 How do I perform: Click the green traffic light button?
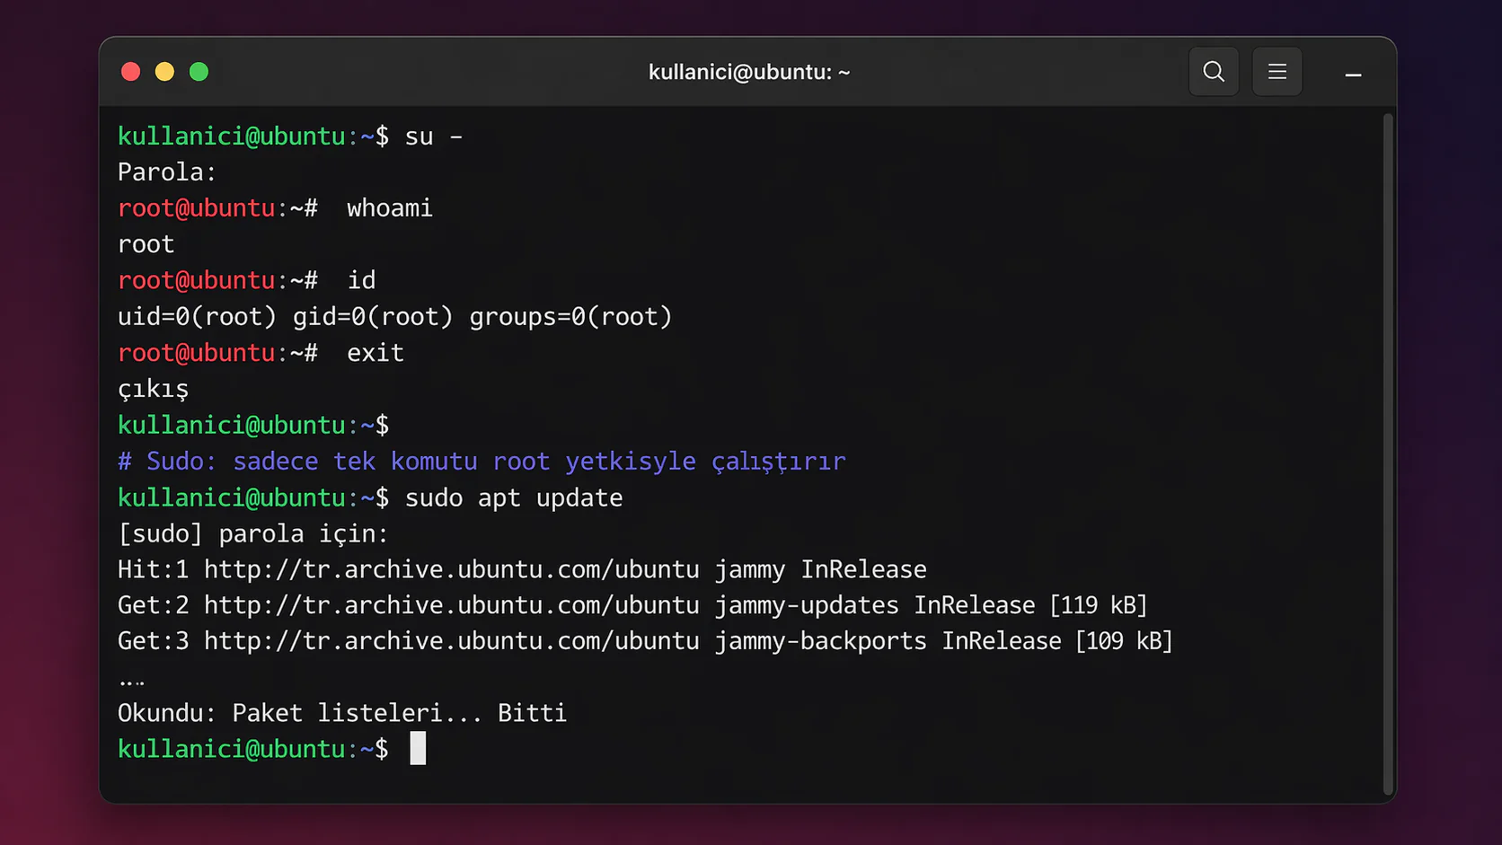(199, 71)
